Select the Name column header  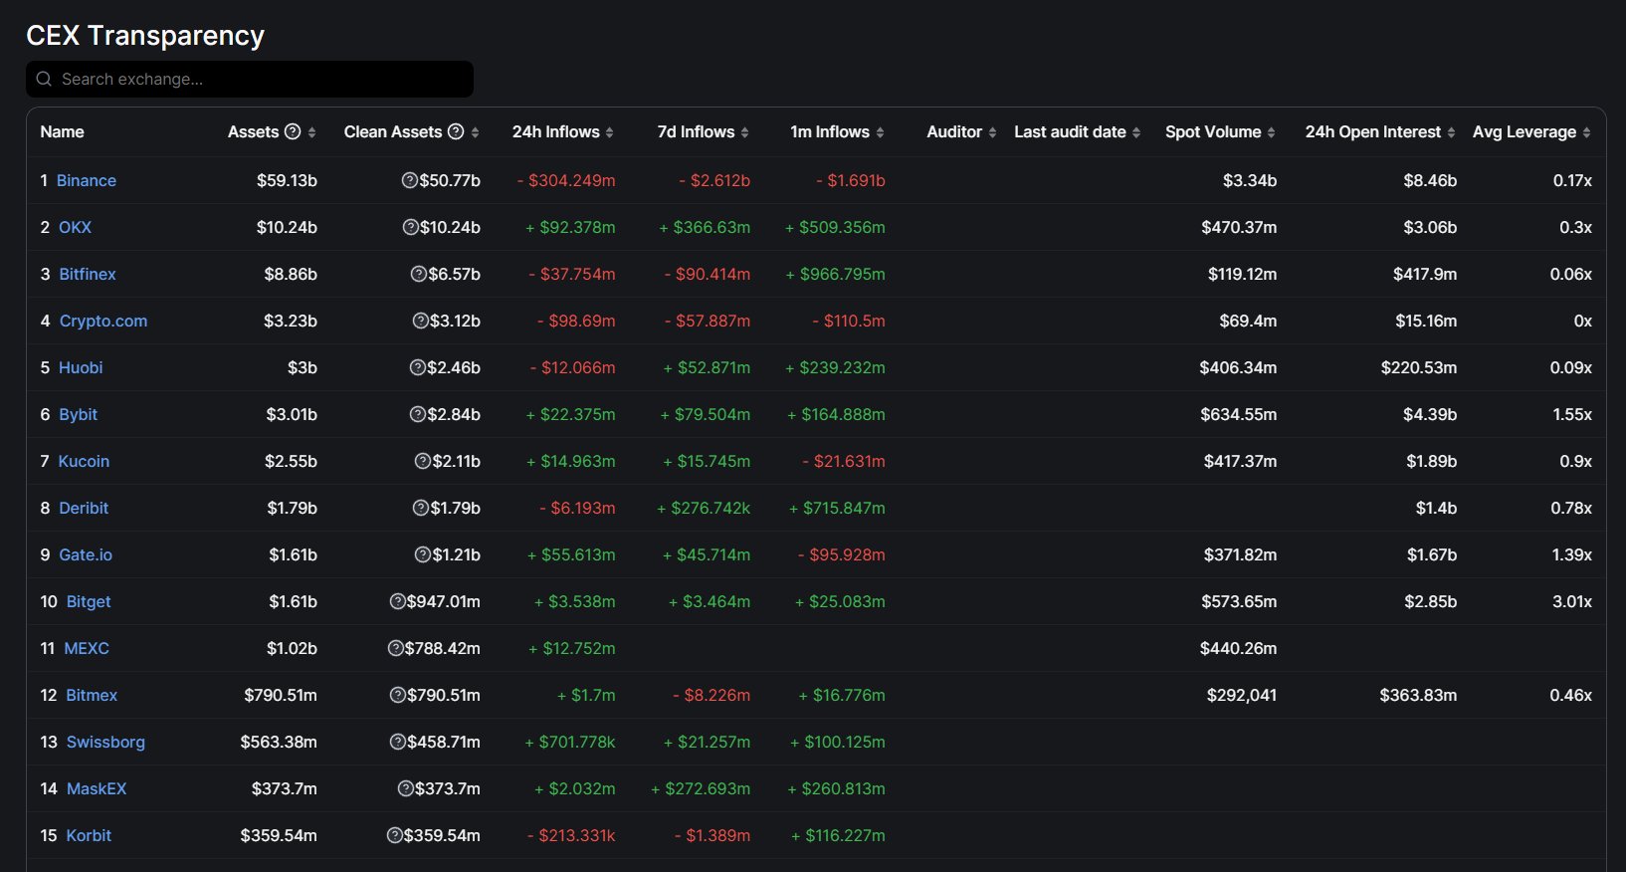click(62, 131)
